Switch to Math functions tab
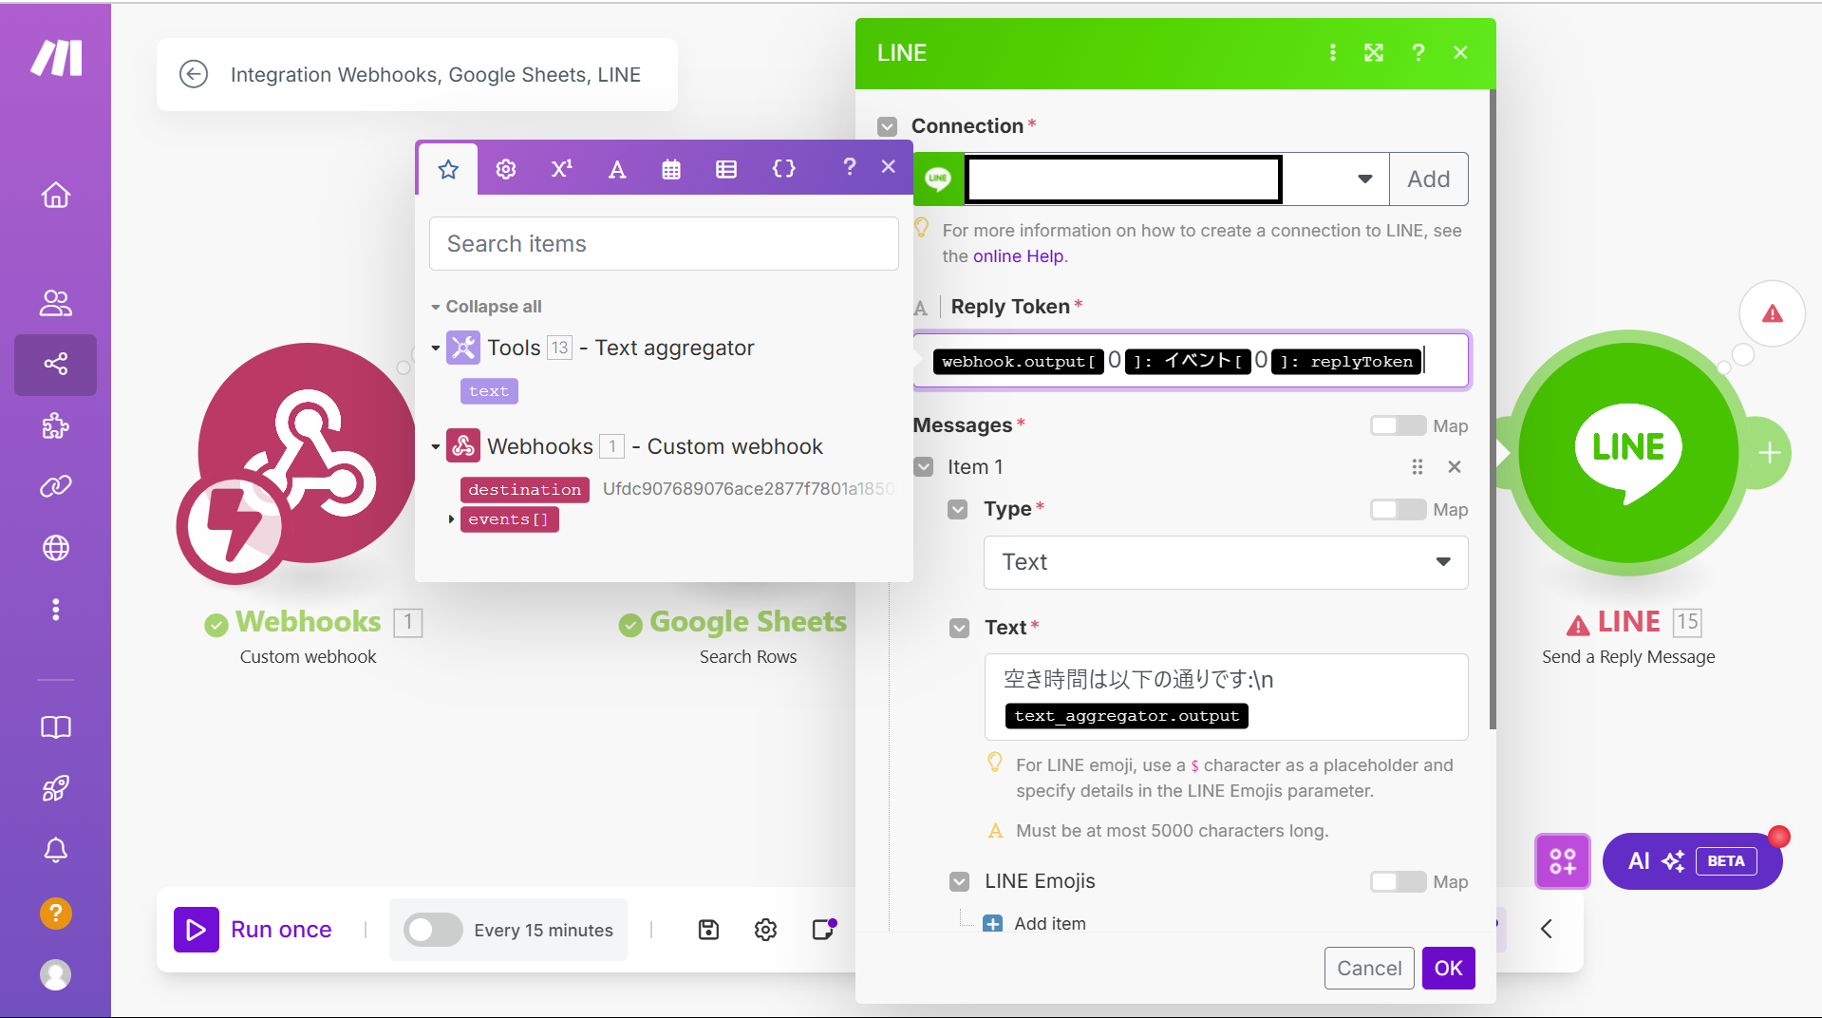The height and width of the screenshot is (1018, 1822). [x=562, y=169]
